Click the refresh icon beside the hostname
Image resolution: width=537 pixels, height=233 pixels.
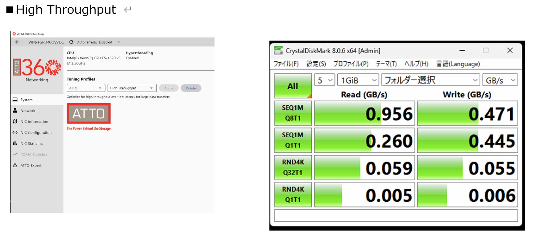pyautogui.click(x=71, y=42)
